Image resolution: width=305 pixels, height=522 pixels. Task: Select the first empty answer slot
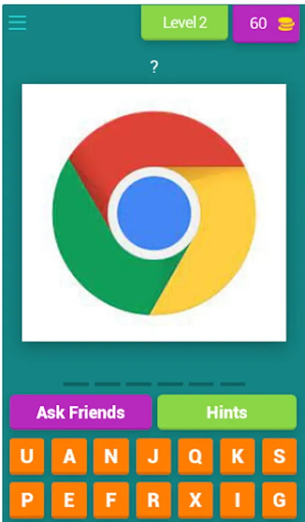76,384
